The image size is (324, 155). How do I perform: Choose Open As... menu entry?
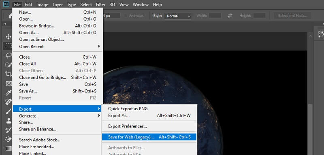tap(58, 33)
